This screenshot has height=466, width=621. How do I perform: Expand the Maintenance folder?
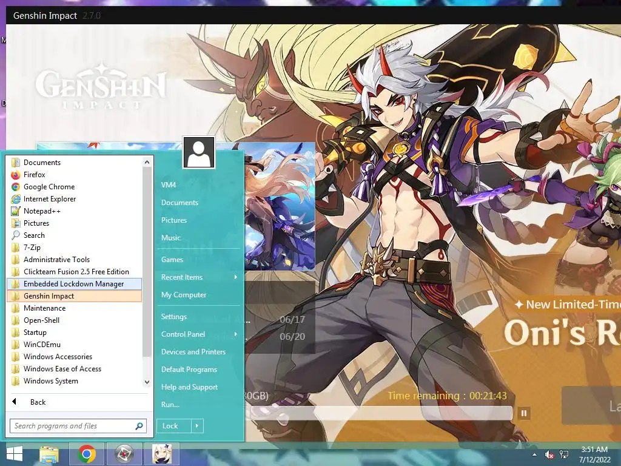[x=74, y=308]
